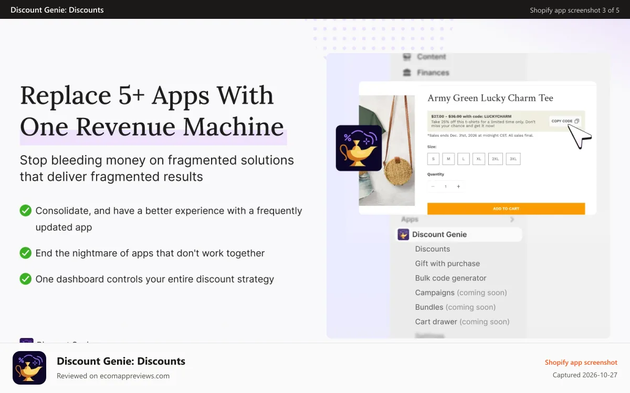Click Reviewed on ecomappreviews.com text

(113, 376)
